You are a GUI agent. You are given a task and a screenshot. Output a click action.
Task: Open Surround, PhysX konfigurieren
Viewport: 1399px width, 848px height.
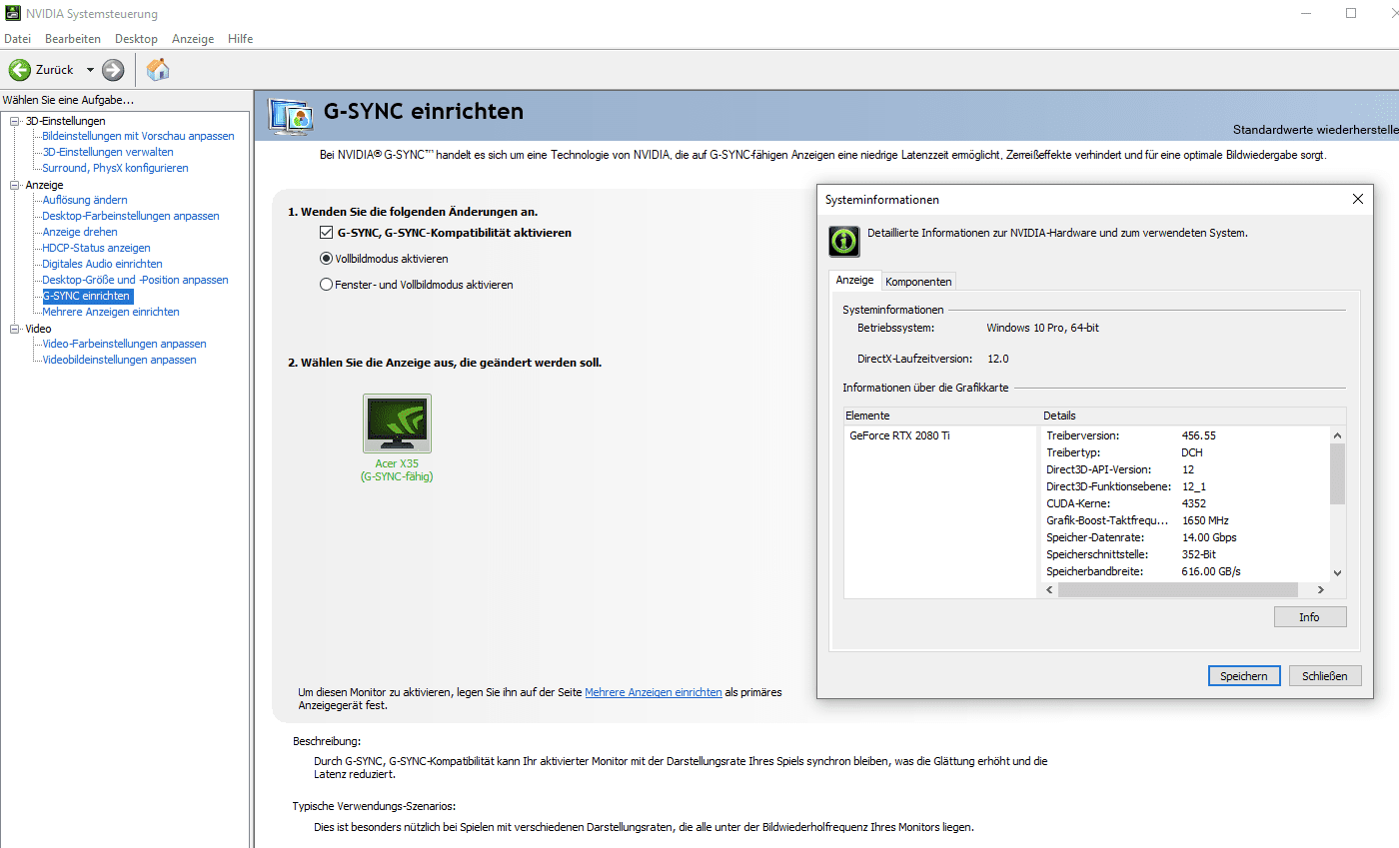pos(115,168)
